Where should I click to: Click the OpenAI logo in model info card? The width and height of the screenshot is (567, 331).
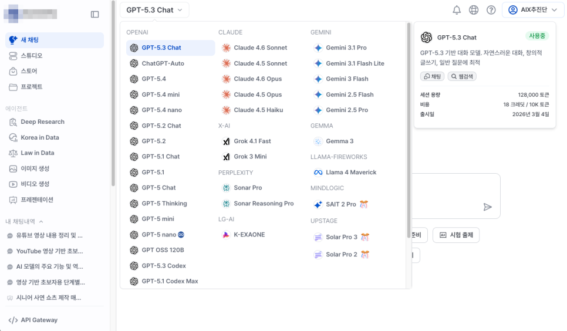427,37
